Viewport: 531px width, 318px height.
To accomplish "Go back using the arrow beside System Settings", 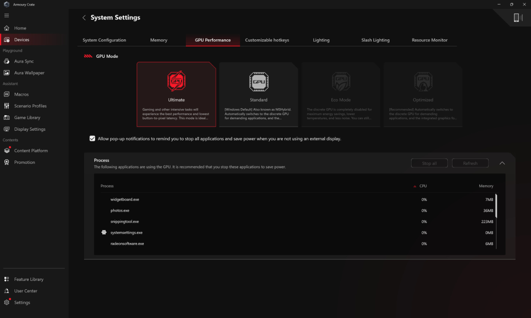I will (x=84, y=18).
